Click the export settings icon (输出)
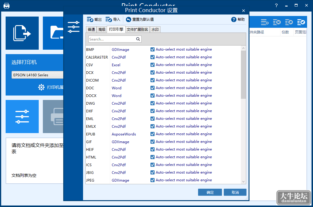 90,20
